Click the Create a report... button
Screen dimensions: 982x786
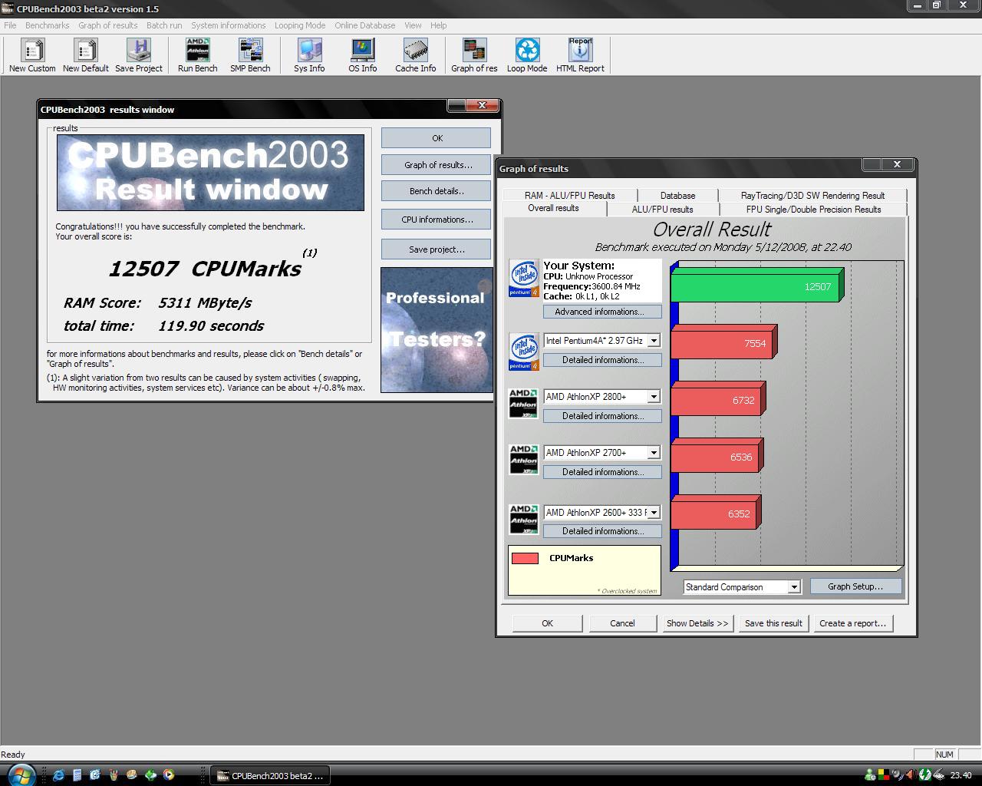852,623
